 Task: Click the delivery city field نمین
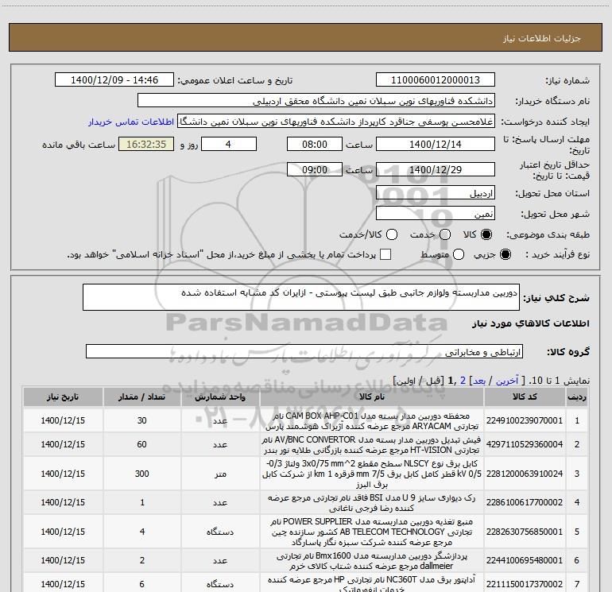436,214
